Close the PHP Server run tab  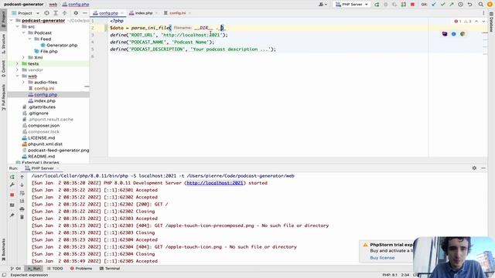[57, 168]
